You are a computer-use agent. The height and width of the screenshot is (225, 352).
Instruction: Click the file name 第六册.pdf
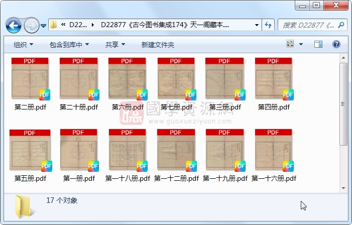tap(128, 107)
